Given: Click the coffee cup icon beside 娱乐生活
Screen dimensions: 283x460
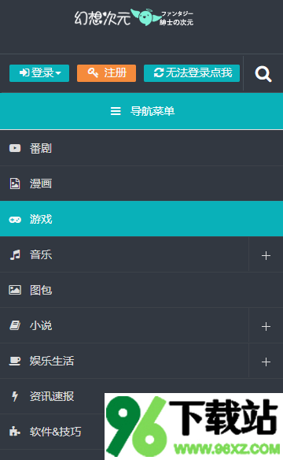Looking at the screenshot, I should pos(15,361).
